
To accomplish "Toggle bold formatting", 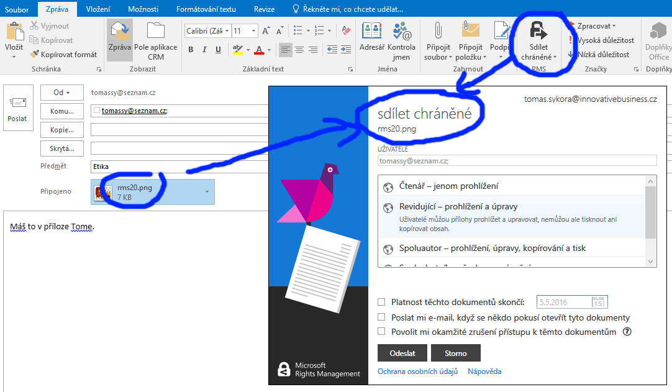I will pos(191,50).
